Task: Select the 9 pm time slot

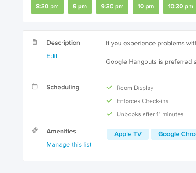Action: 80,7
